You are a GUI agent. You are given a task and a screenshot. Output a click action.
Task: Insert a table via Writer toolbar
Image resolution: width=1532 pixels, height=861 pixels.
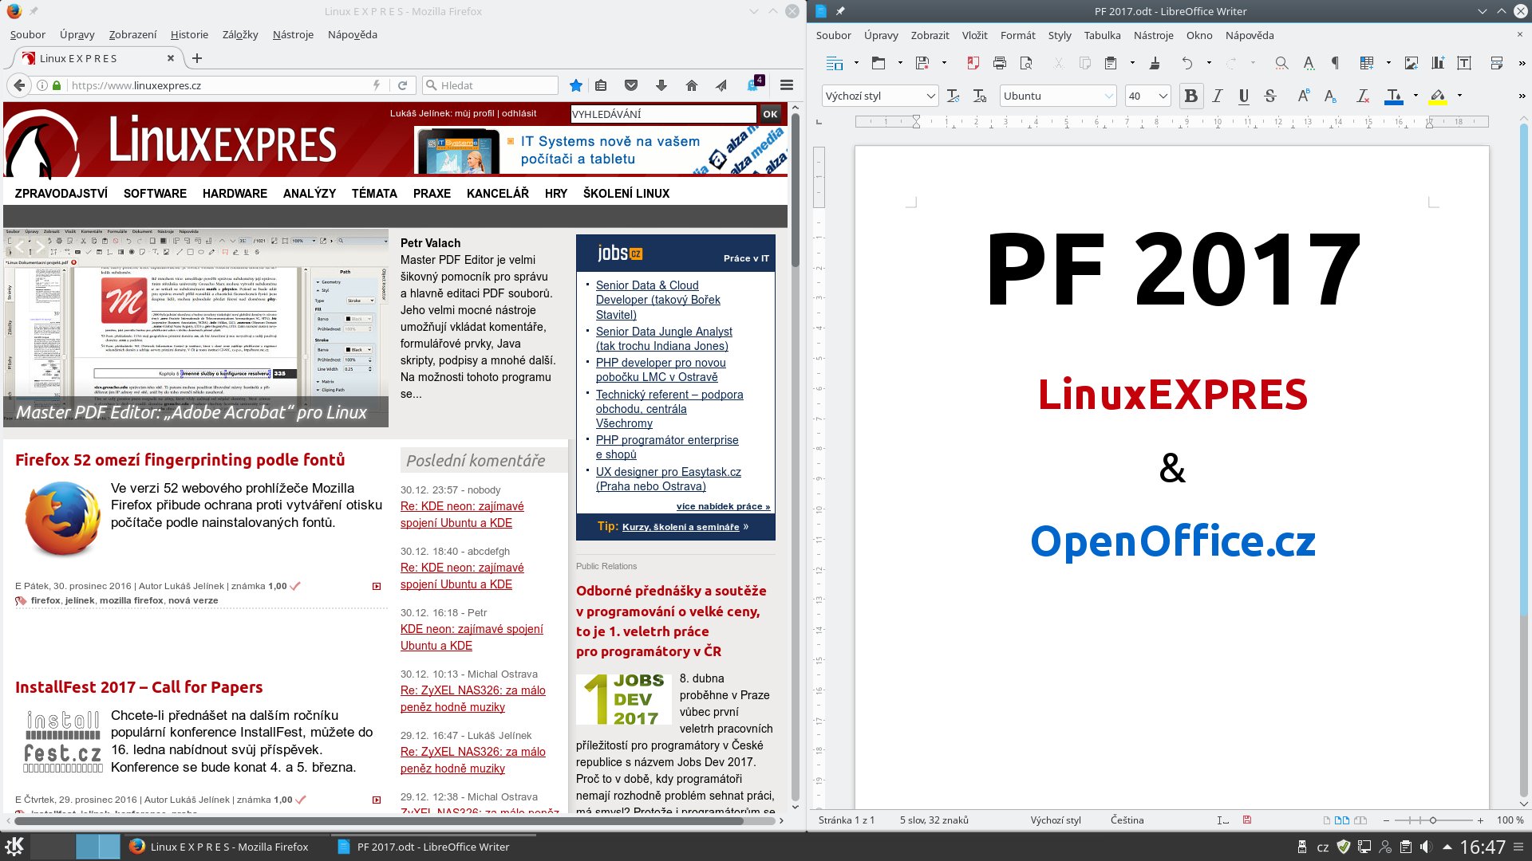point(1367,63)
